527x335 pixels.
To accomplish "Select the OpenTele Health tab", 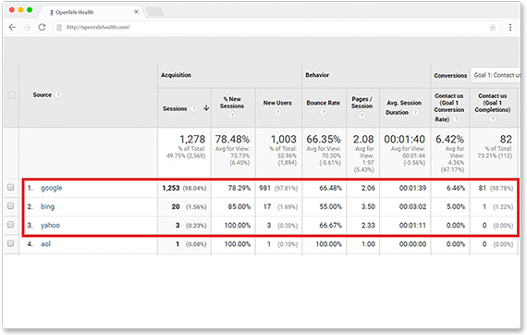I will pos(91,12).
